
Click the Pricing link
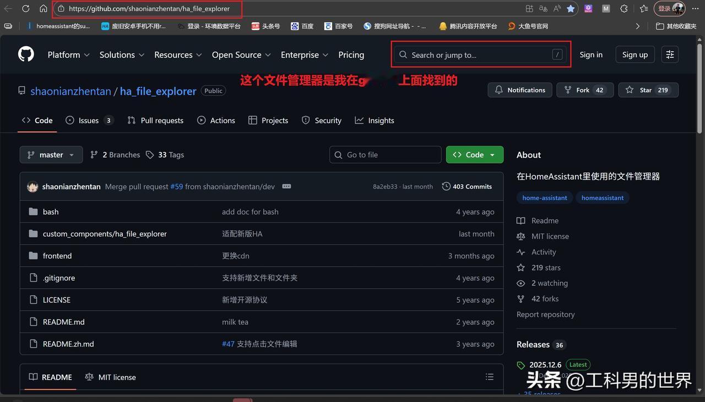pyautogui.click(x=351, y=54)
